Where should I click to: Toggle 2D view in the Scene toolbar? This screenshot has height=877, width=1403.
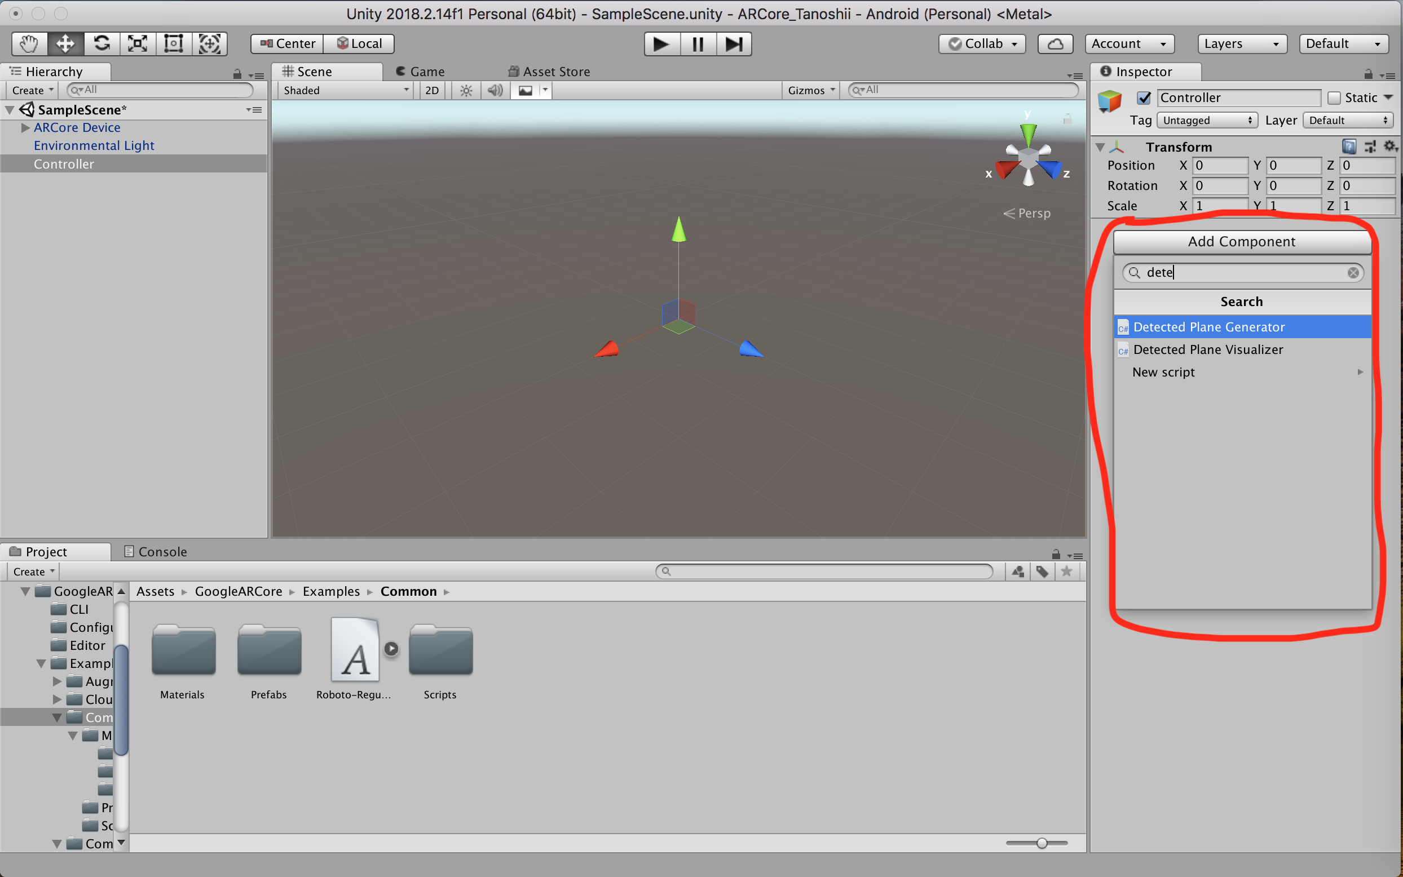coord(432,90)
